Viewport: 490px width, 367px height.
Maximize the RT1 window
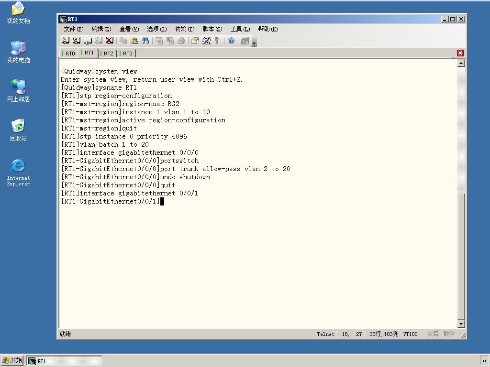pyautogui.click(x=453, y=19)
